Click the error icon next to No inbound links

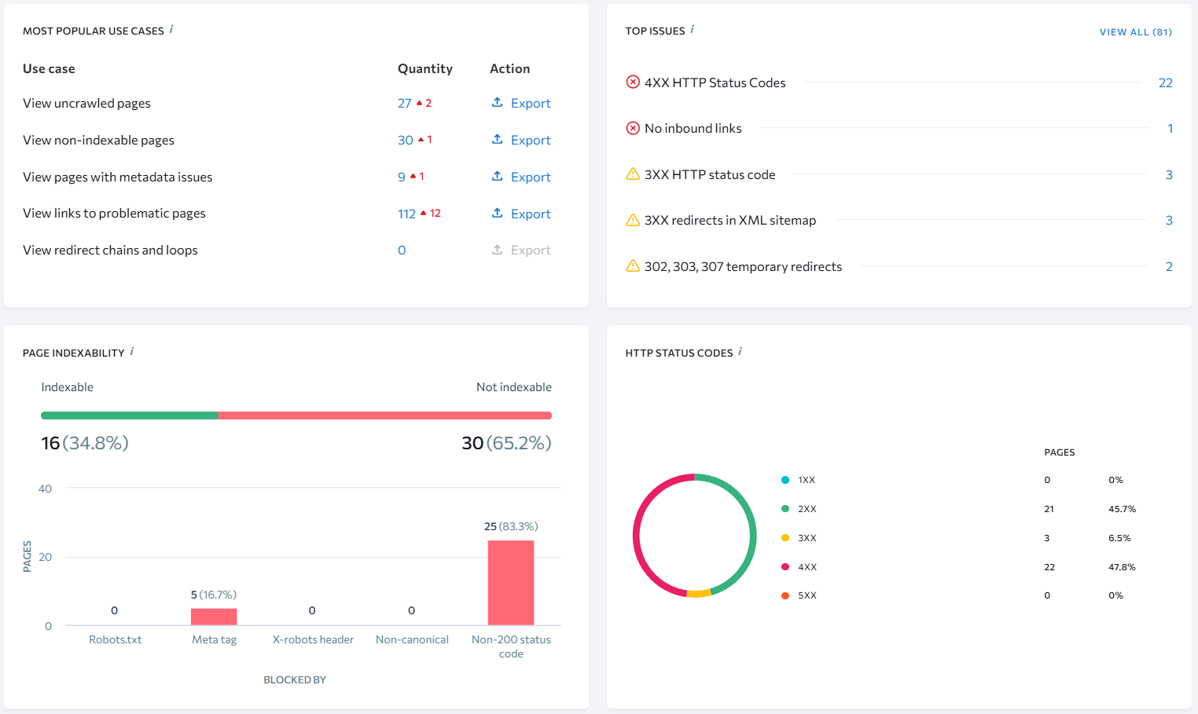pos(633,128)
